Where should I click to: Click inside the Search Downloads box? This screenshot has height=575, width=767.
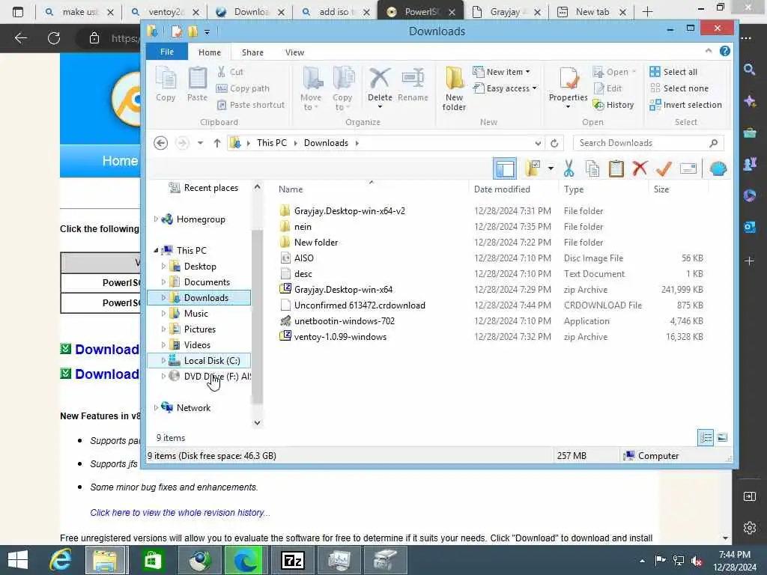(x=648, y=143)
